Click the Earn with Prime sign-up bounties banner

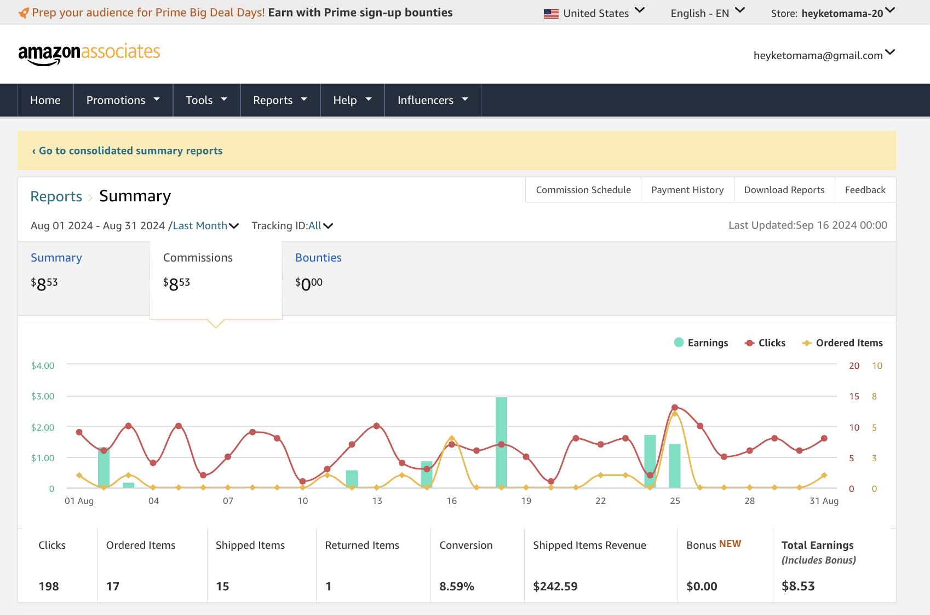tap(360, 13)
